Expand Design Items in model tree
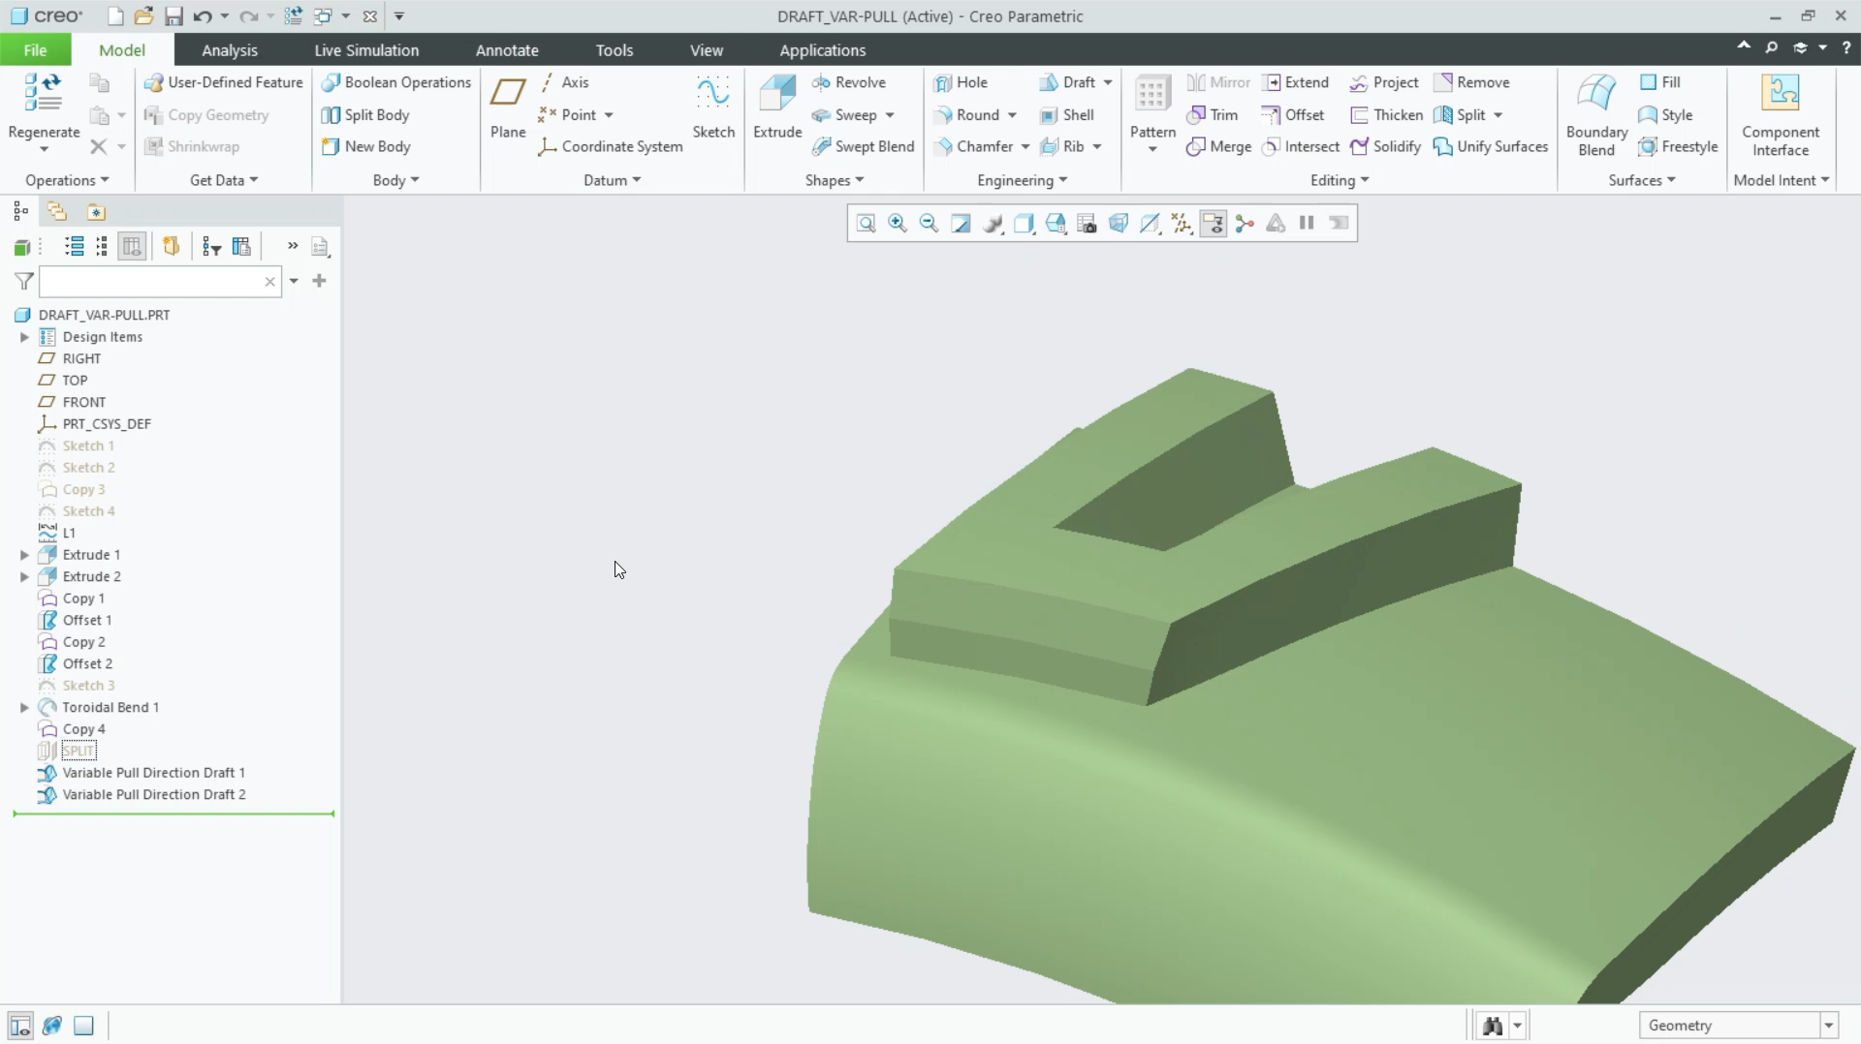 click(x=24, y=337)
